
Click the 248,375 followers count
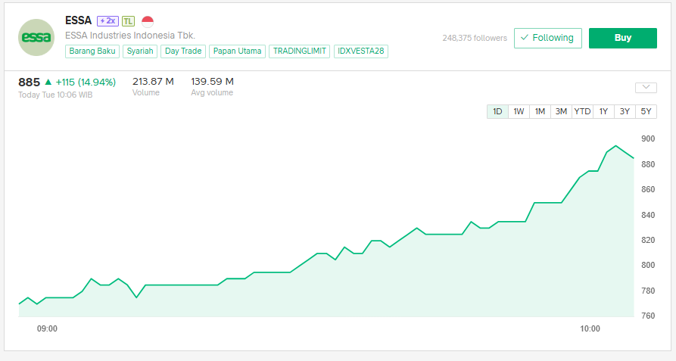[x=475, y=38]
